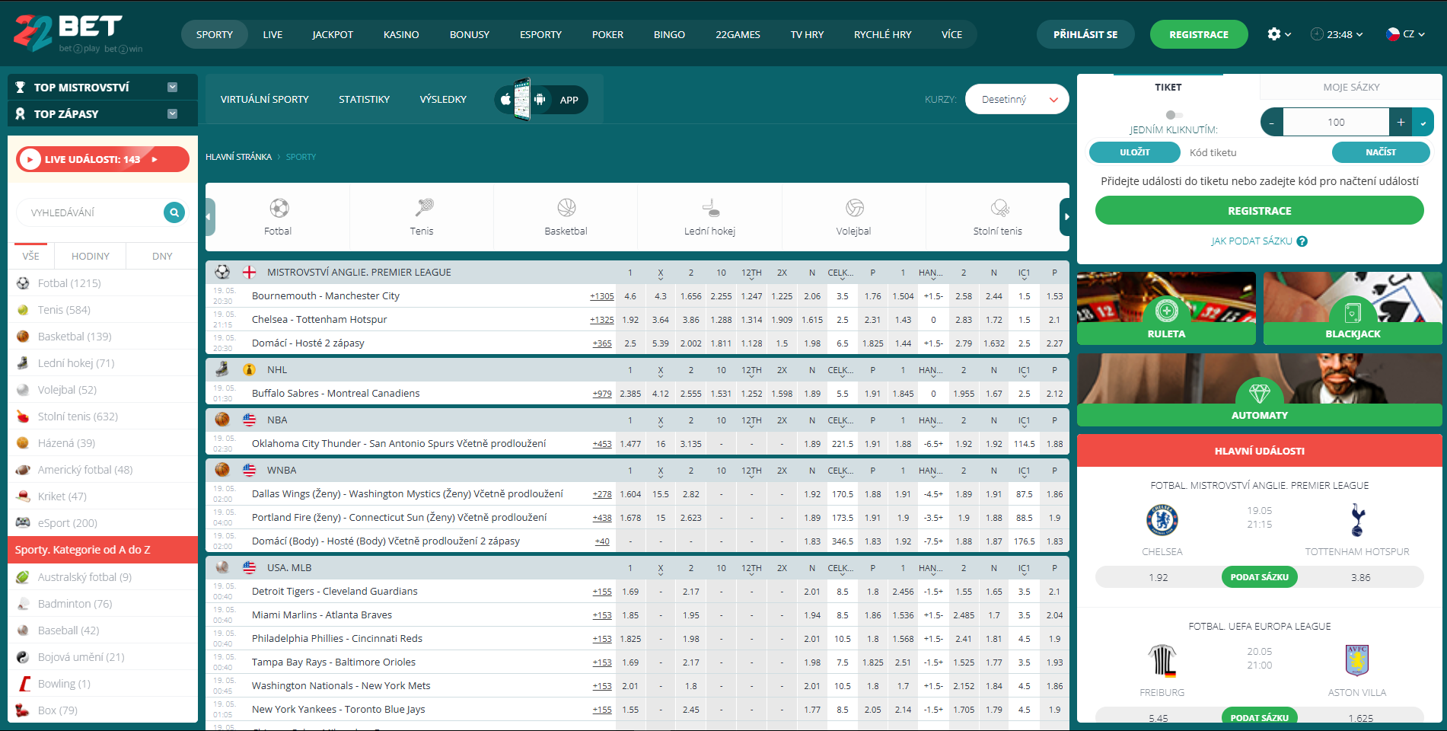This screenshot has width=1447, height=731.
Task: Open the Sporty menu item
Action: coord(215,34)
